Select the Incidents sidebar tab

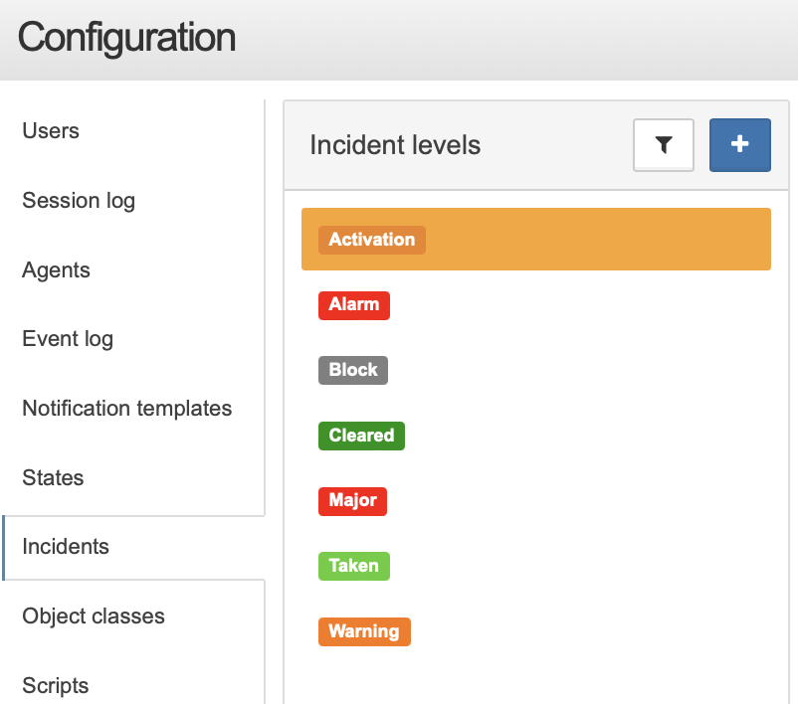65,547
